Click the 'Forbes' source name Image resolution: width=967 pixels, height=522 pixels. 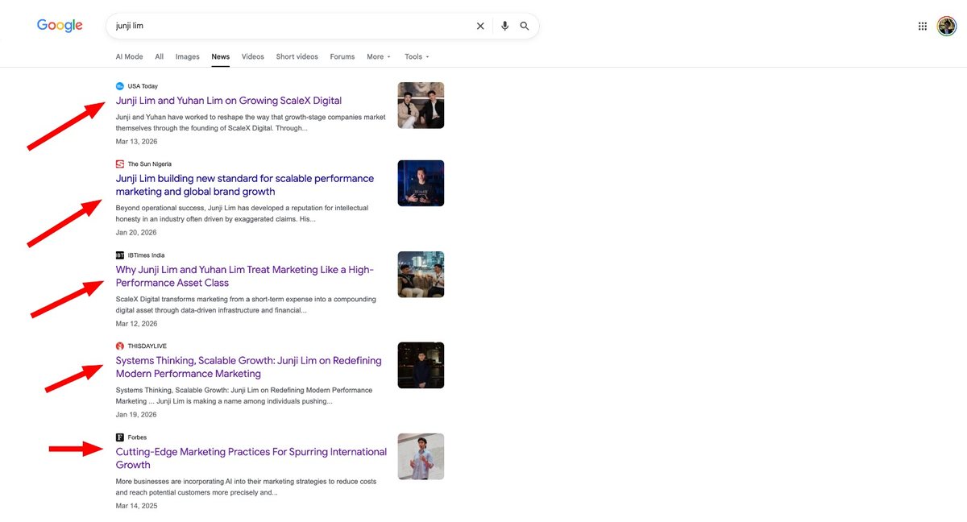click(x=137, y=437)
